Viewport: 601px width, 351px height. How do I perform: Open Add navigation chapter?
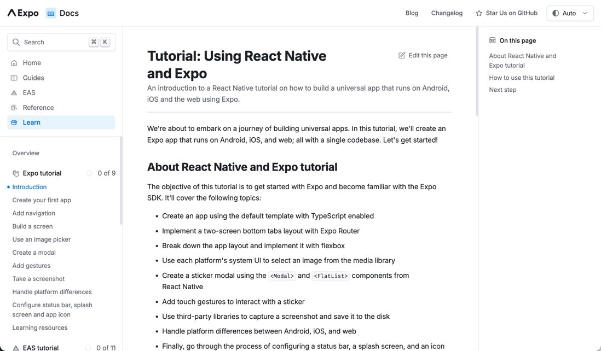34,213
